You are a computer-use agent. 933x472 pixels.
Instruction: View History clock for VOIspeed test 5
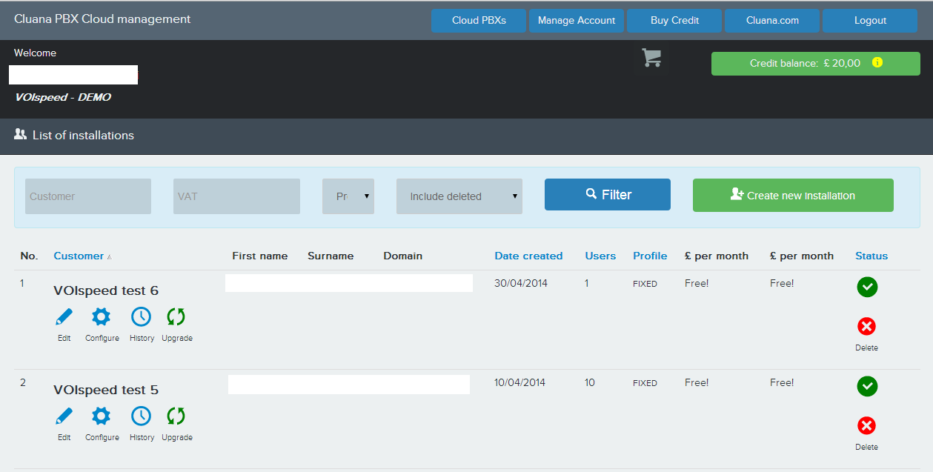[141, 416]
